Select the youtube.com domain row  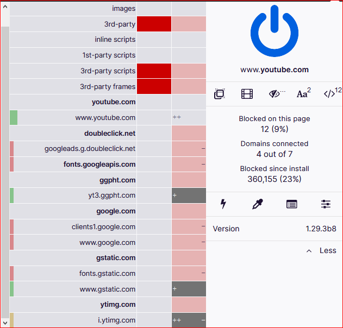pyautogui.click(x=73, y=102)
